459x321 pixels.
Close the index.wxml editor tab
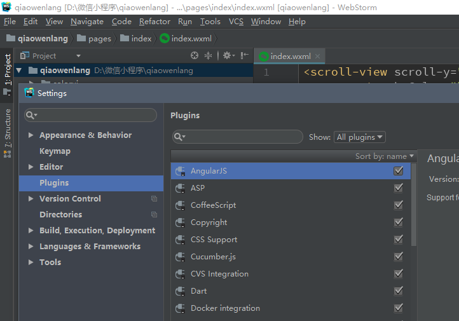click(318, 56)
